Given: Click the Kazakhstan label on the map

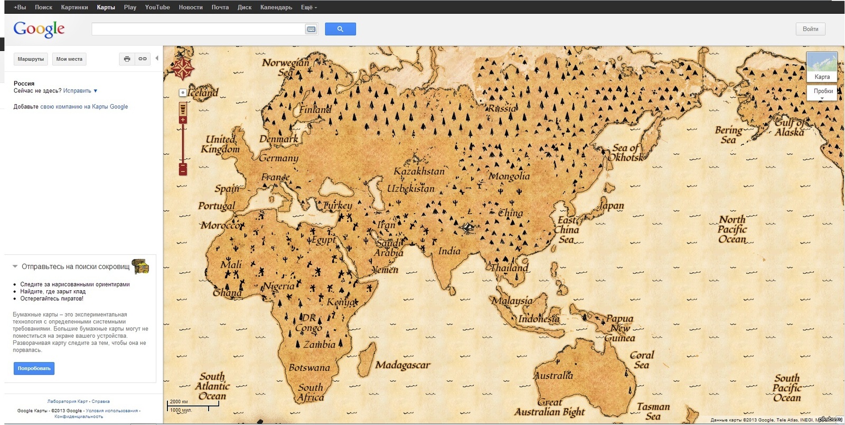Looking at the screenshot, I should (419, 171).
